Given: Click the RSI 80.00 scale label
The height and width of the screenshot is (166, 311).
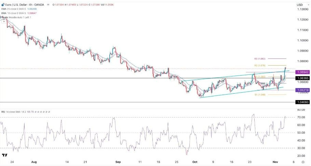Looking at the screenshot, I should tap(301, 110).
